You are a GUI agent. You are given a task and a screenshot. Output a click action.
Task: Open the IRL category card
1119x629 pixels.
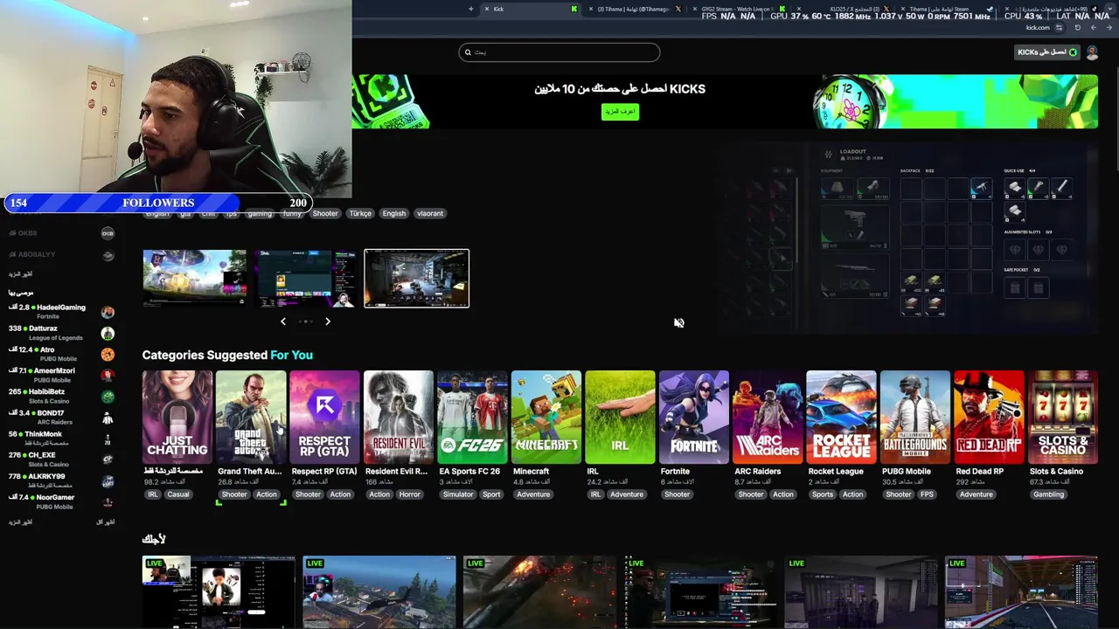(620, 418)
